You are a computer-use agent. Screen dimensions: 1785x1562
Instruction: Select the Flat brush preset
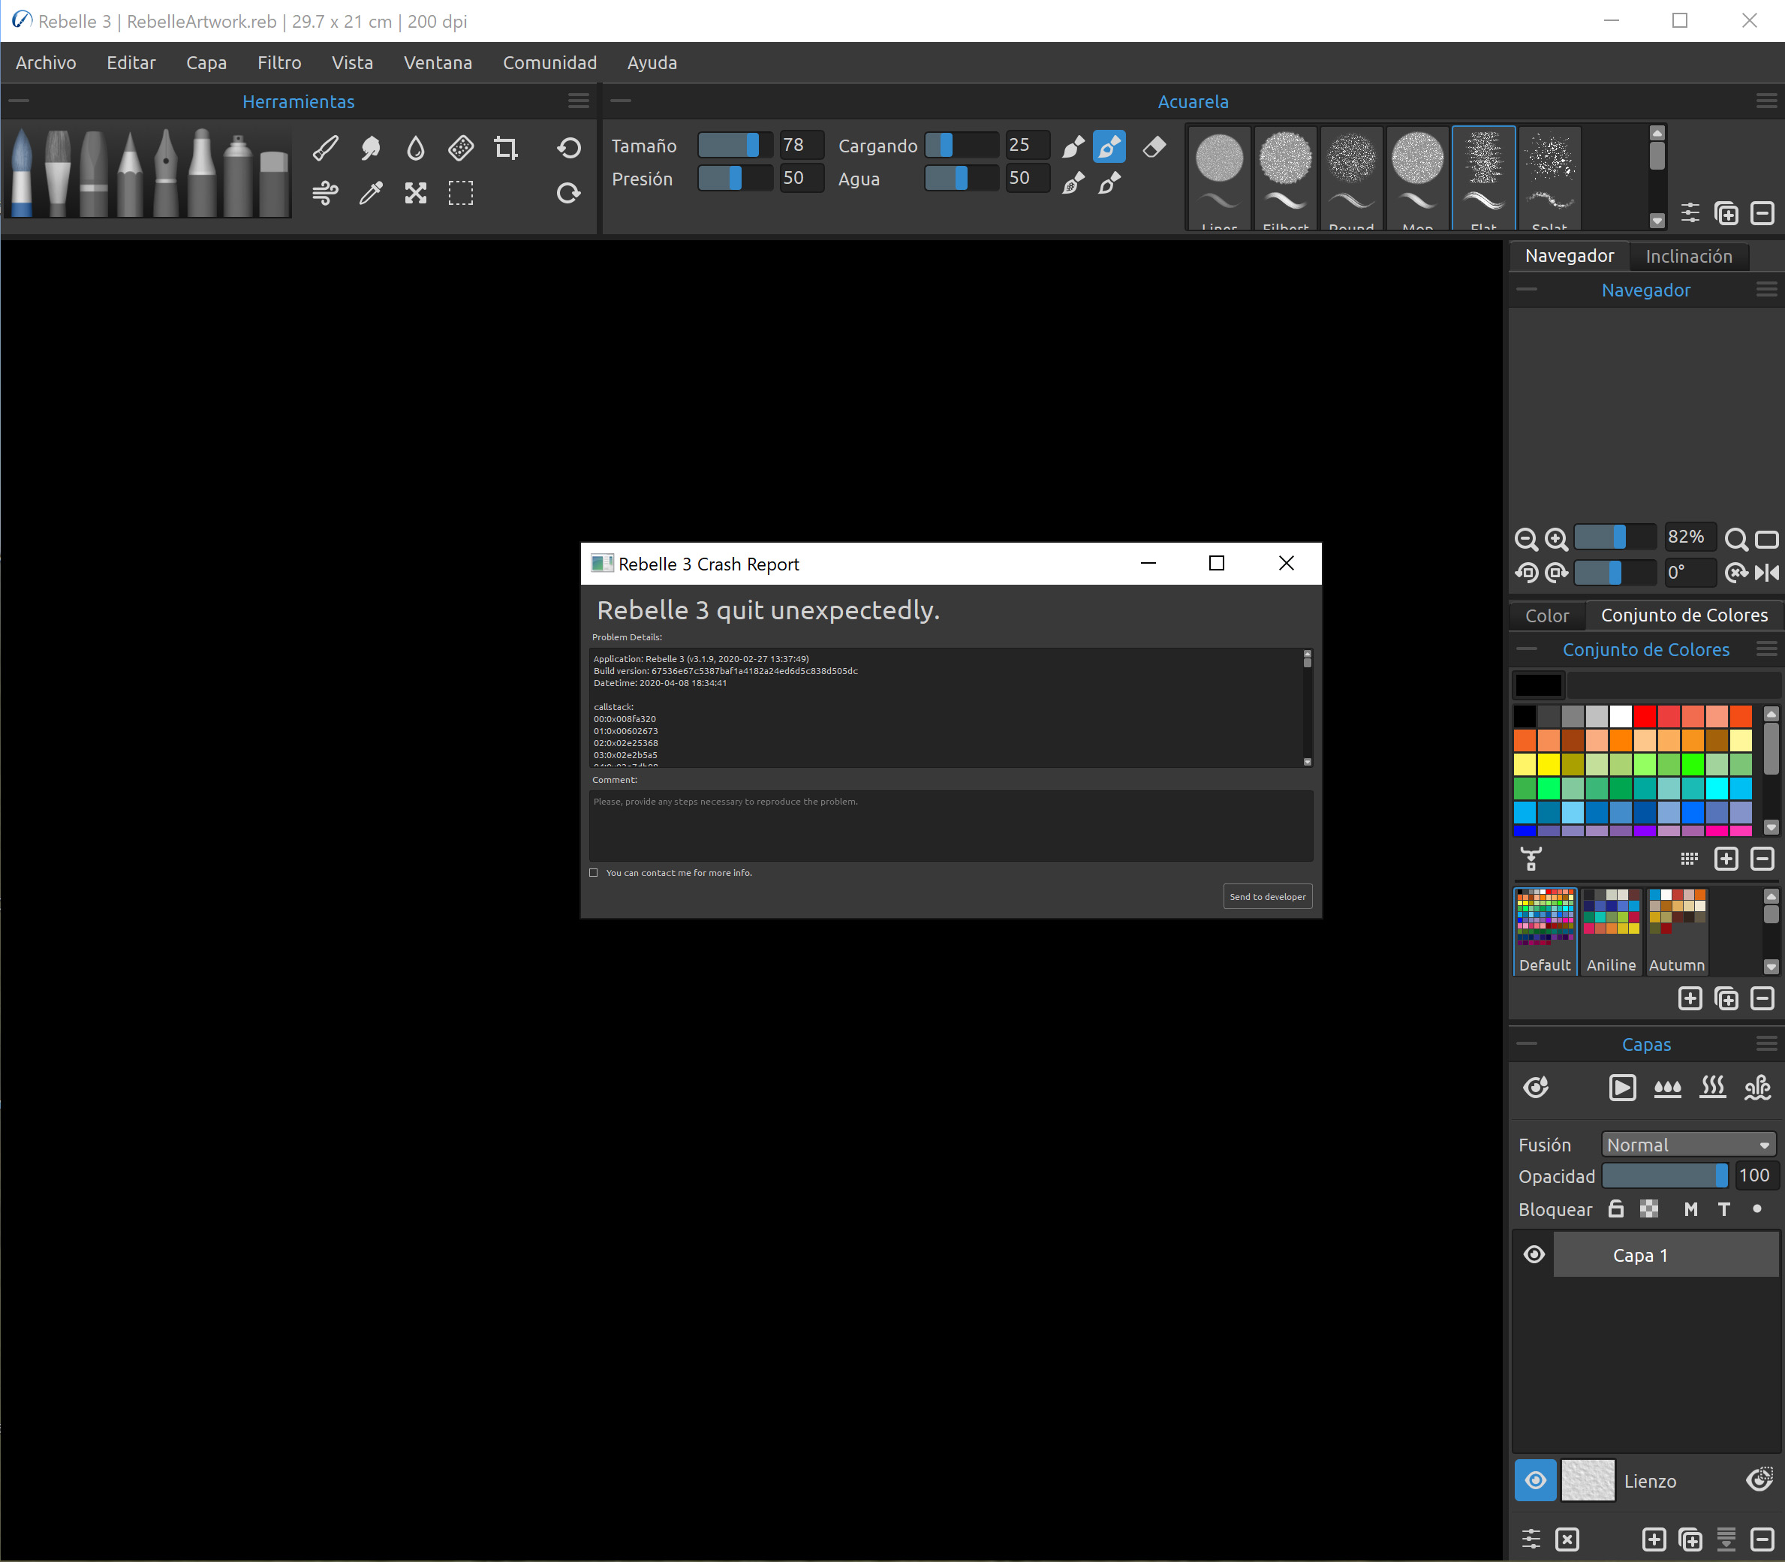pyautogui.click(x=1483, y=179)
